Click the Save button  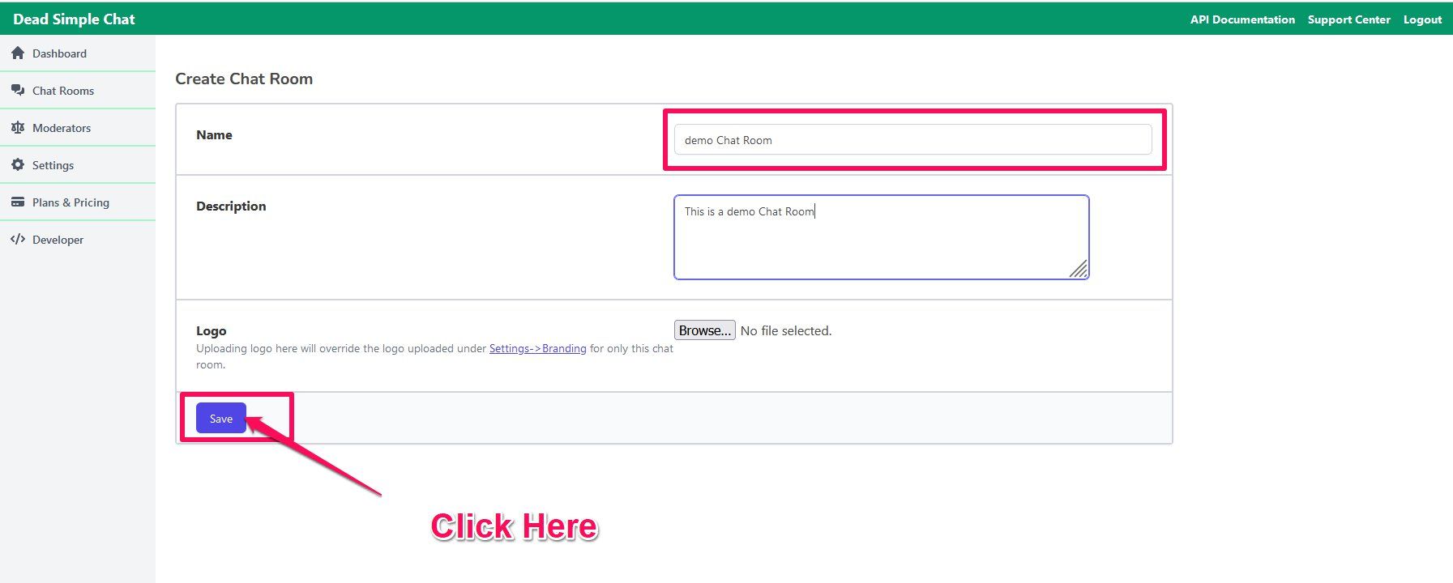(x=220, y=419)
